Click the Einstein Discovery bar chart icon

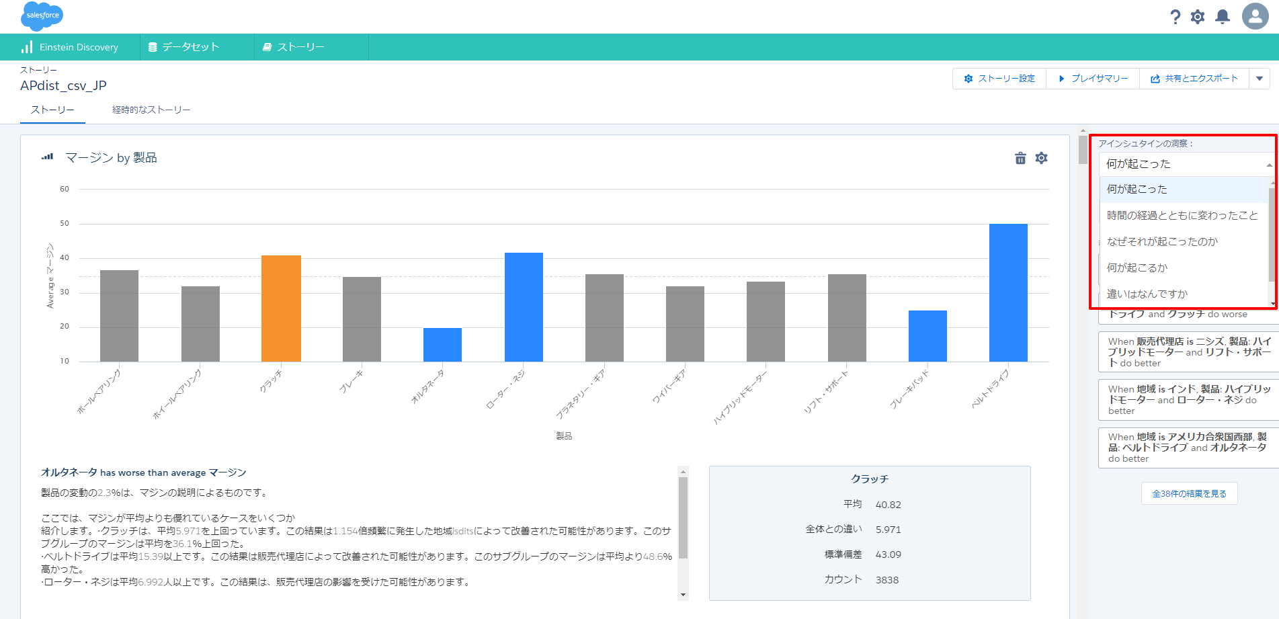pyautogui.click(x=27, y=47)
